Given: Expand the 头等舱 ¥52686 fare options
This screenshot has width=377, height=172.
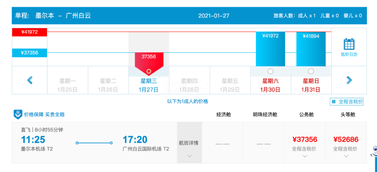Looking at the screenshot, I should point(346,156).
